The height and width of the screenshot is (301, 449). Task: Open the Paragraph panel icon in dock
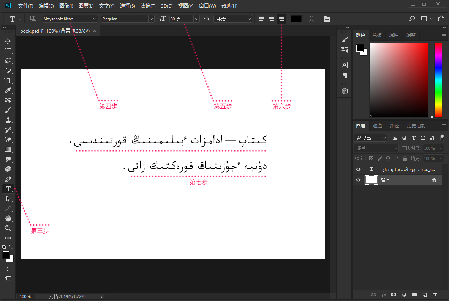coord(345,75)
